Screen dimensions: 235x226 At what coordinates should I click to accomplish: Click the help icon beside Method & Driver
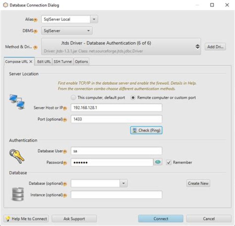[35, 47]
